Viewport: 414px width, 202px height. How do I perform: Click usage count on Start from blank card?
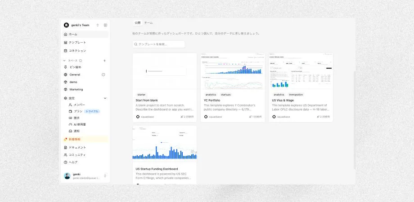coord(187,117)
